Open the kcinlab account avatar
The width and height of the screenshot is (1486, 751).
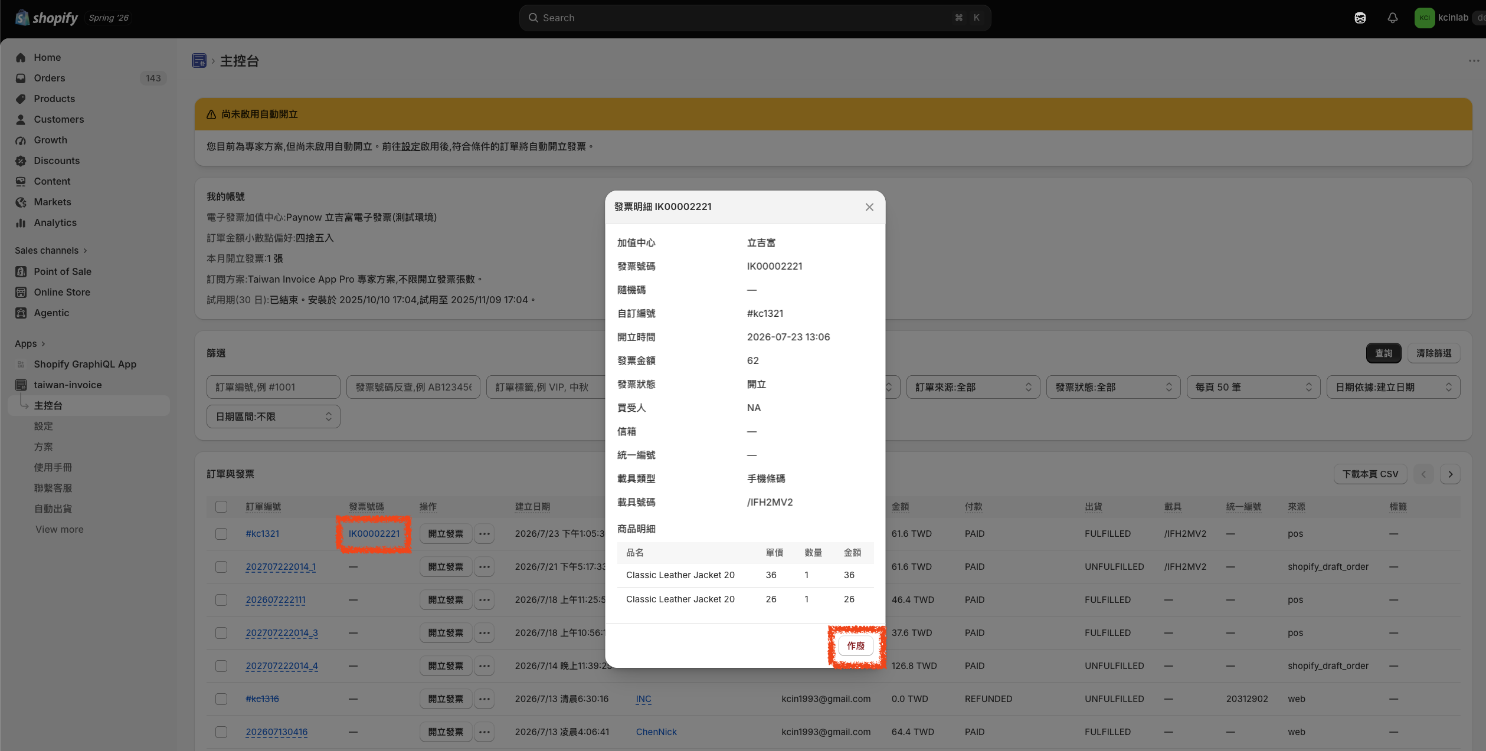point(1424,18)
